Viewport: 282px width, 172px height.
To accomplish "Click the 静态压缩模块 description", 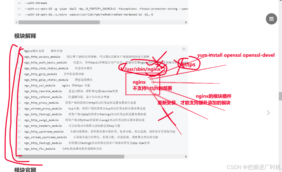I will point(83,80).
